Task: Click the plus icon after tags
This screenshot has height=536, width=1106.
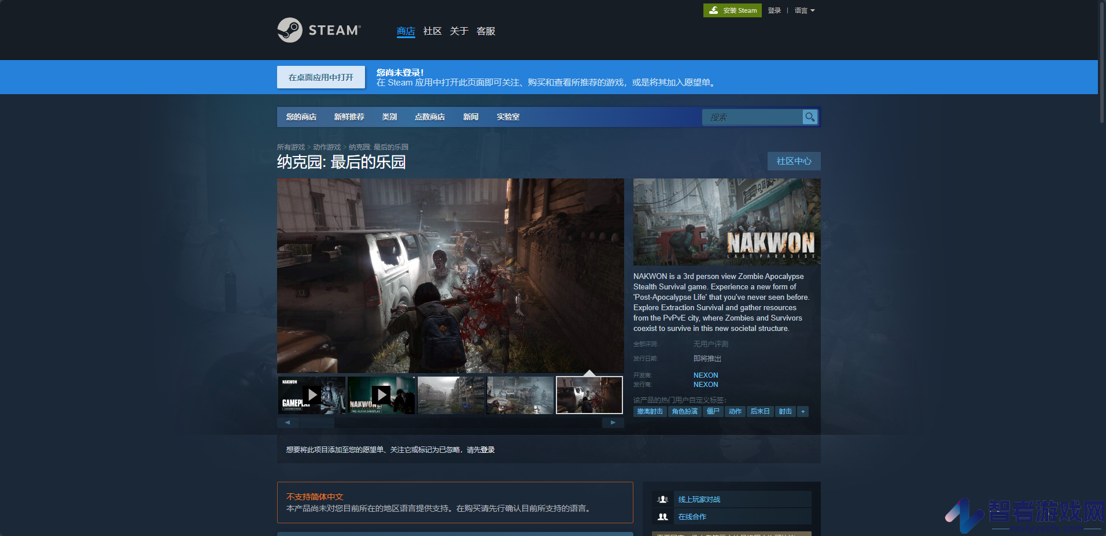Action: [x=803, y=412]
